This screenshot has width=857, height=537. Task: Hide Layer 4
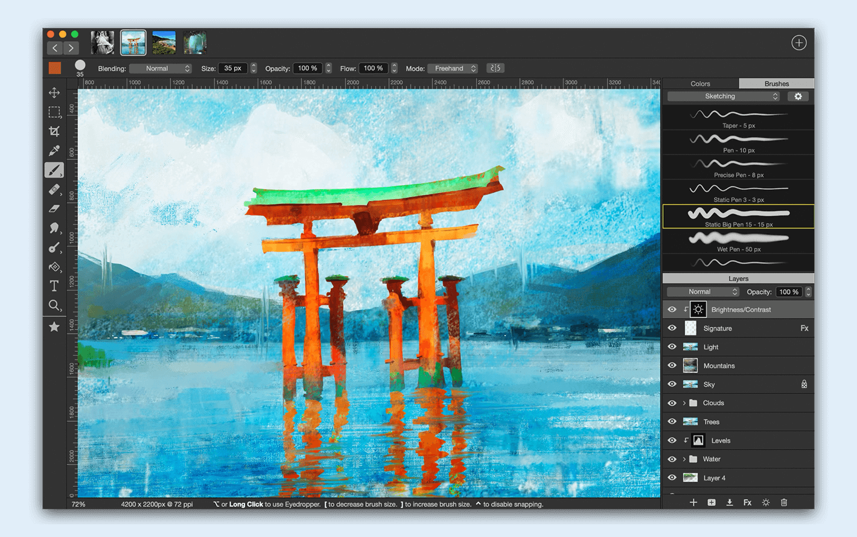point(672,478)
